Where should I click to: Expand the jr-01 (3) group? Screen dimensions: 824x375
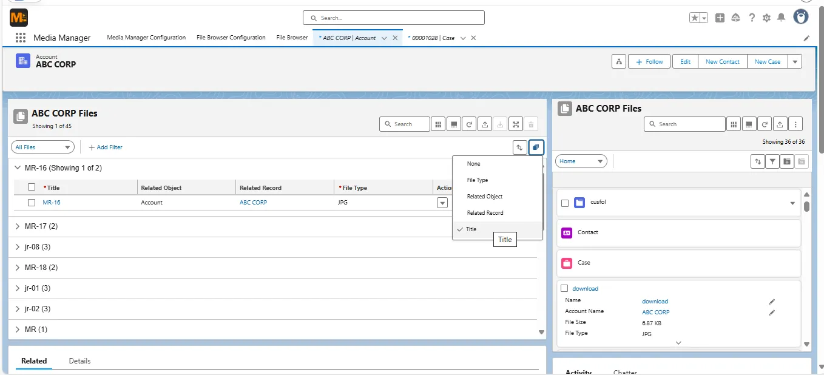pos(17,288)
